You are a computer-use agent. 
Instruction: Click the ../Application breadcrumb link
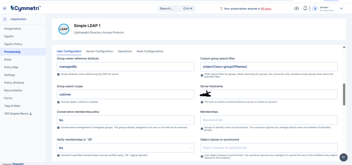18,19
